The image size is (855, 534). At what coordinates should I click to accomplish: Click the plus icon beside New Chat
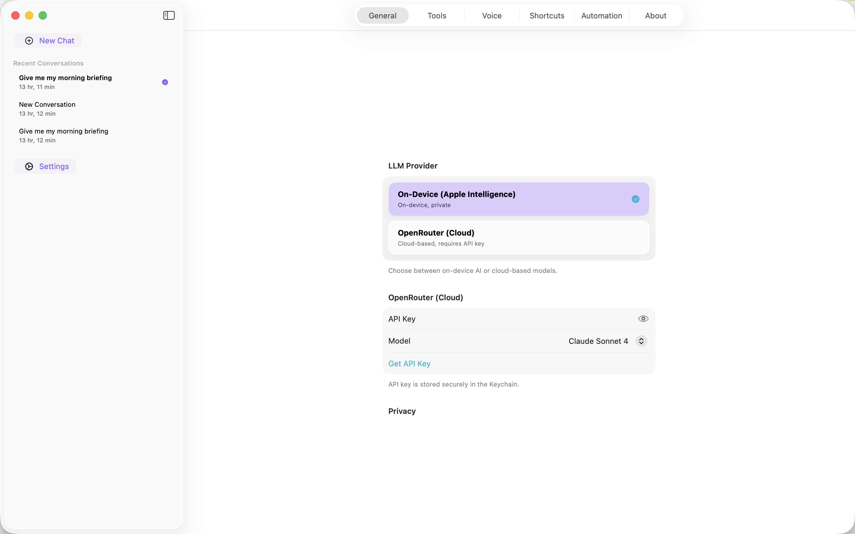click(x=29, y=41)
